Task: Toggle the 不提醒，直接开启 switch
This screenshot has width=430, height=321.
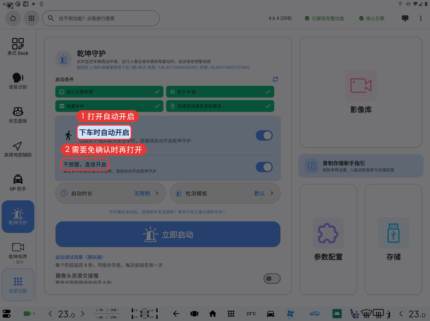Action: click(264, 167)
